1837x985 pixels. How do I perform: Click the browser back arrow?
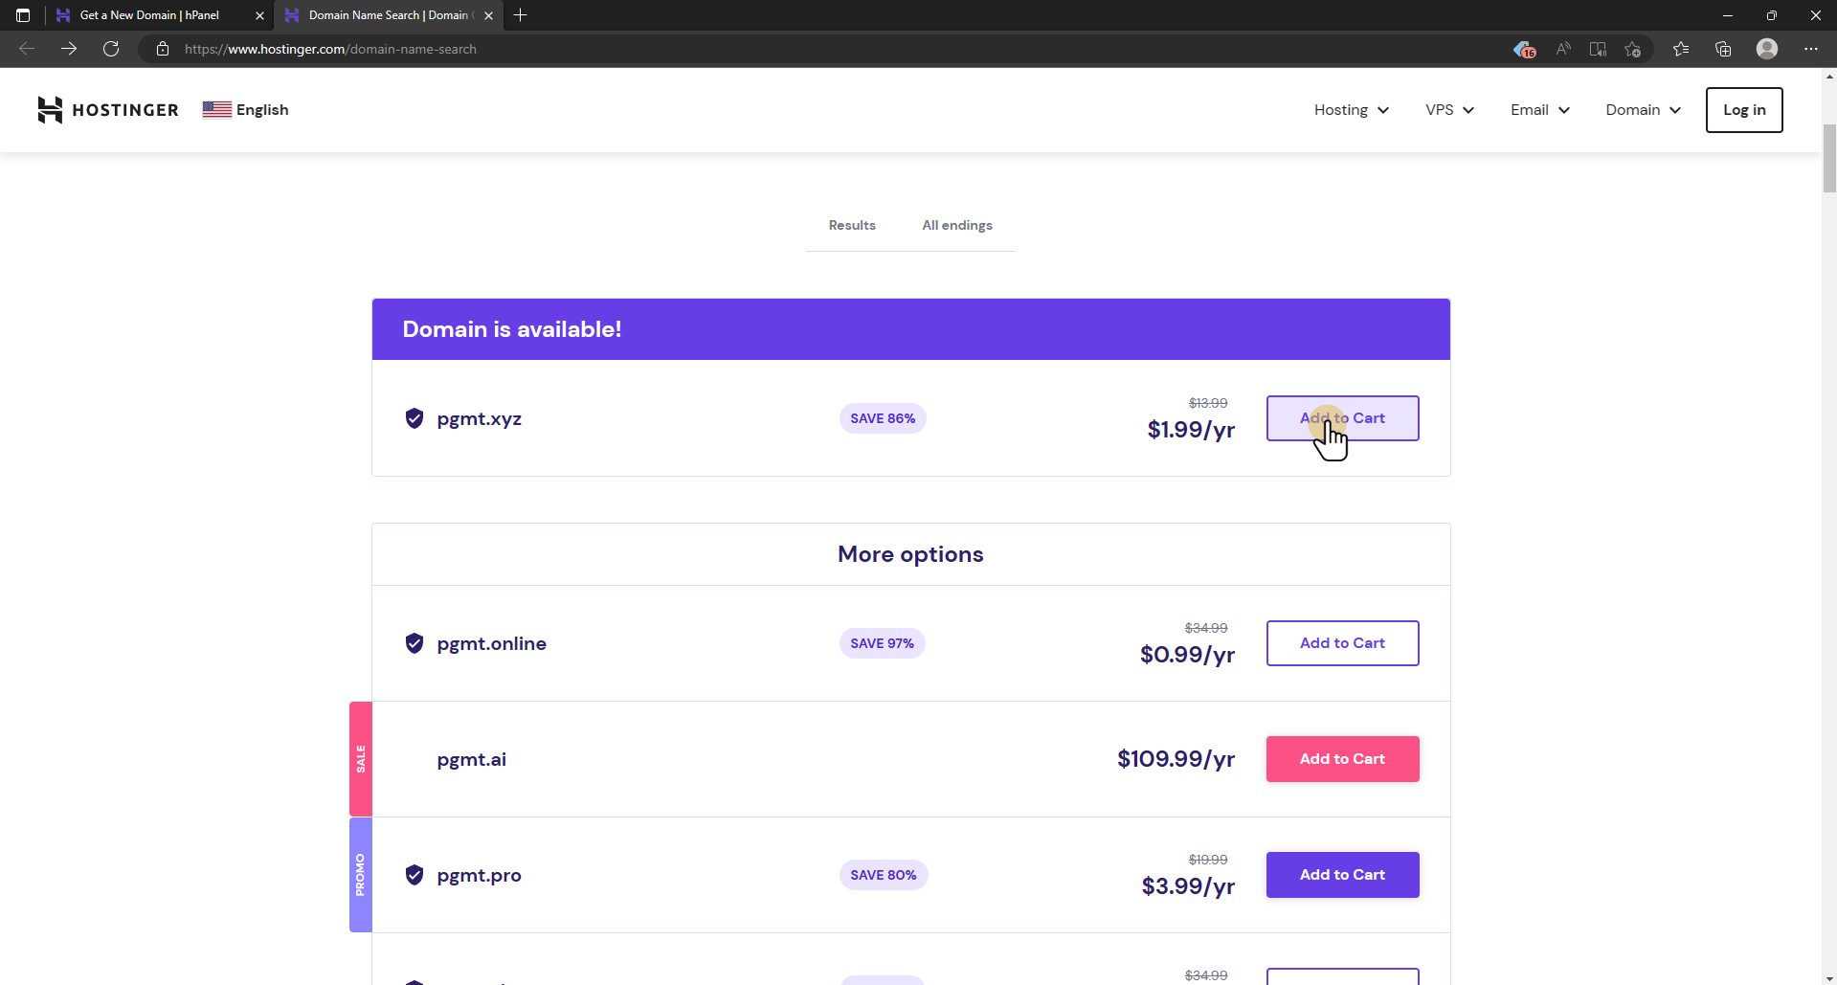point(27,49)
